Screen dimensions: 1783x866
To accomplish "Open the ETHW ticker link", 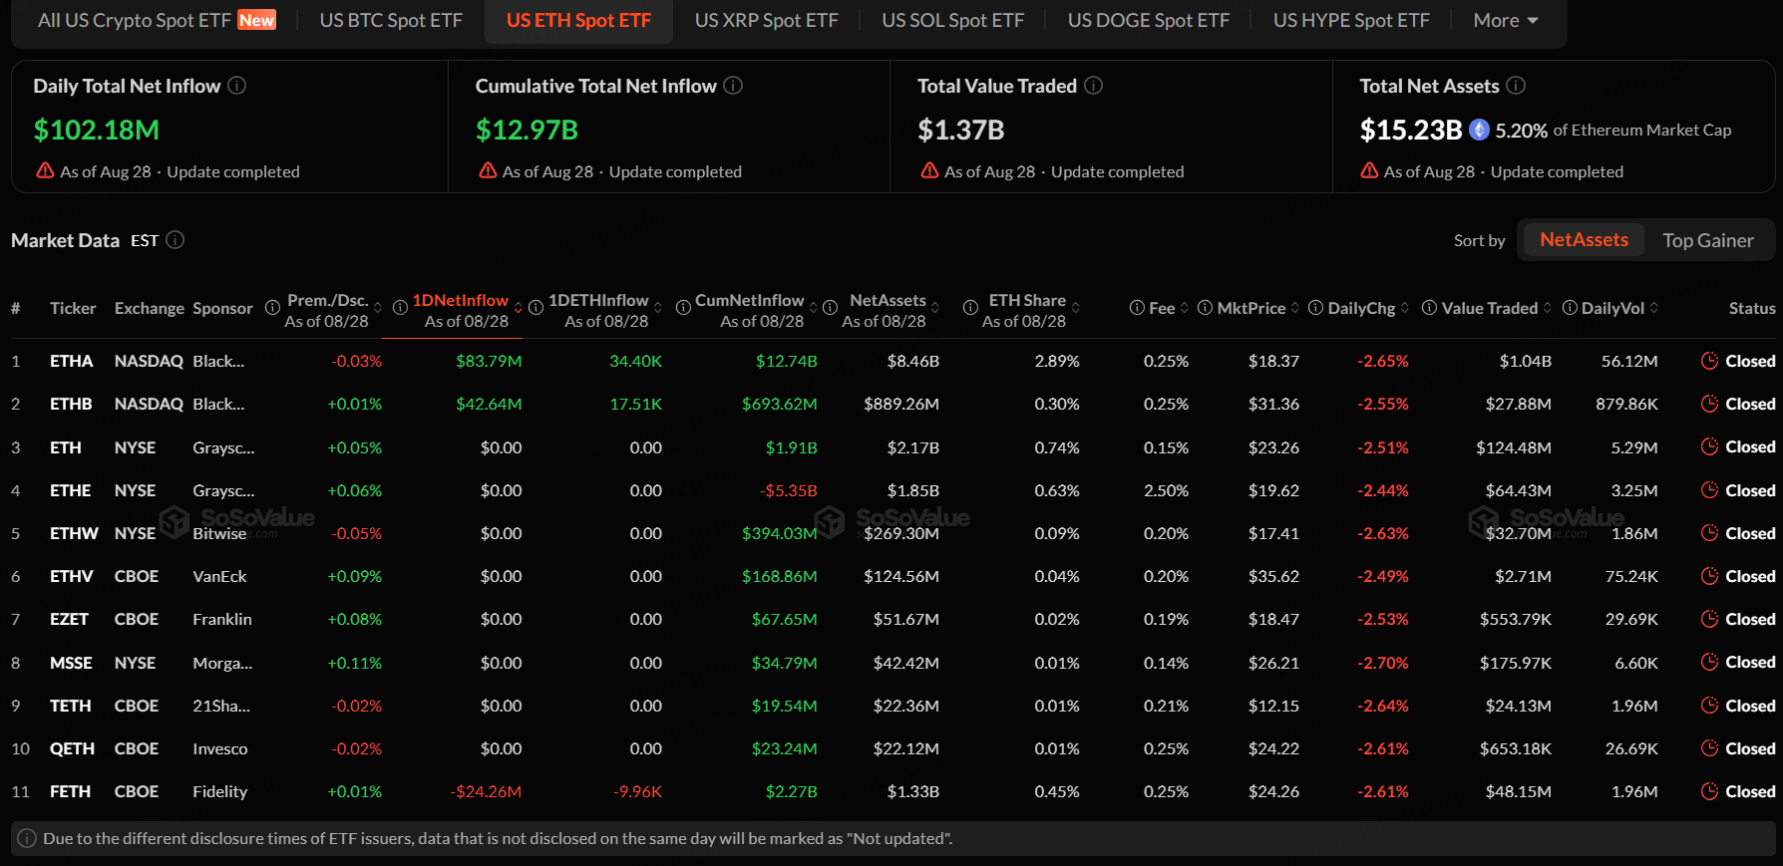I will pos(74,533).
